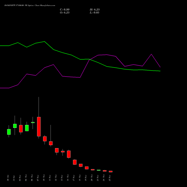
Task: Select the small red candle above 20 Nov
Action: pos(93,170)
